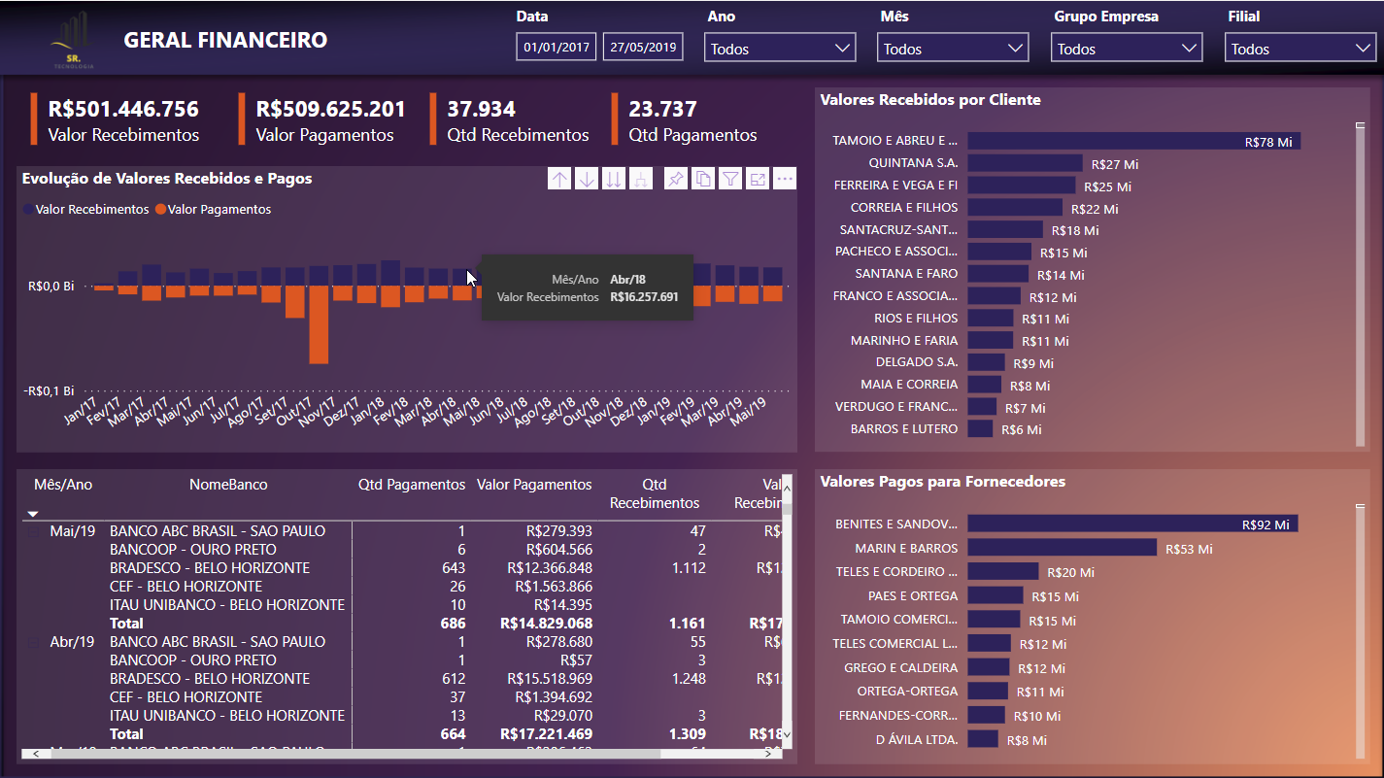Screen dimensions: 1384x778
Task: Open chart in focus mode icon
Action: pyautogui.click(x=758, y=179)
